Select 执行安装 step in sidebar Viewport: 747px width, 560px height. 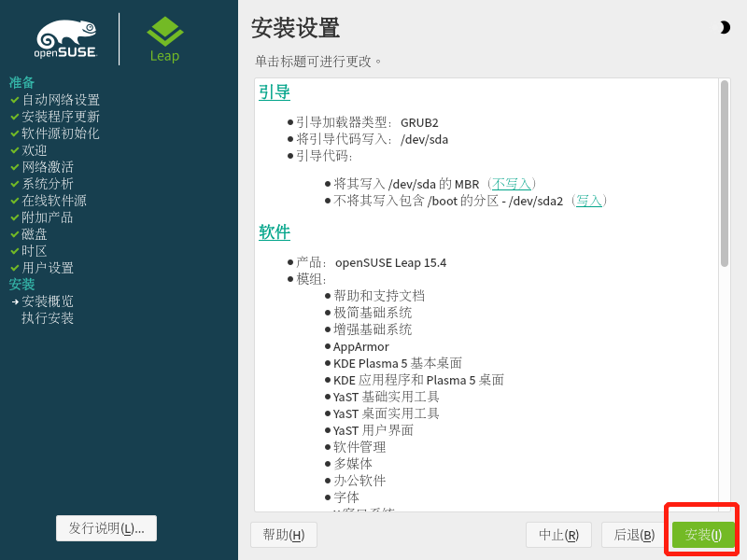(x=48, y=318)
